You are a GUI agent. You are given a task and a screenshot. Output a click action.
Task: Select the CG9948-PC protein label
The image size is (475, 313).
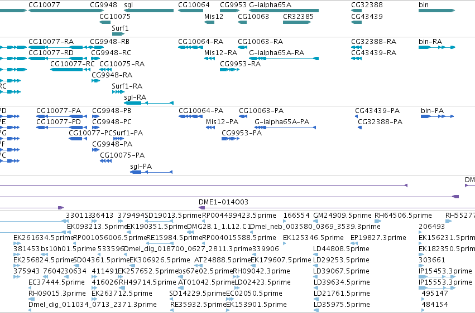pos(112,122)
